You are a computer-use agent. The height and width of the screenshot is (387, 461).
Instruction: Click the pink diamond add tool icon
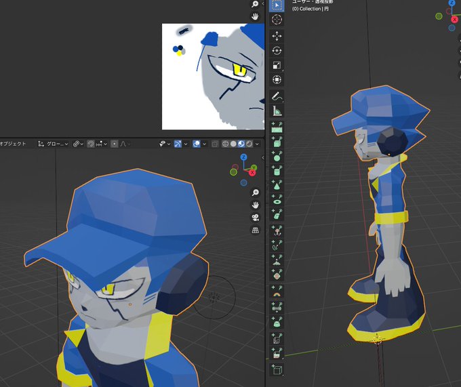click(277, 274)
